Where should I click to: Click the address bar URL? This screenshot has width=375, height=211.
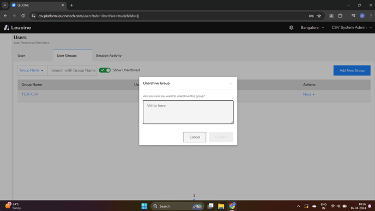[x=89, y=16]
